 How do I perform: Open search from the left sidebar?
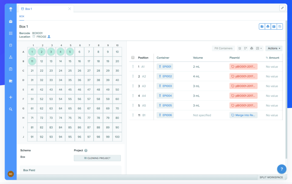(x=10, y=109)
